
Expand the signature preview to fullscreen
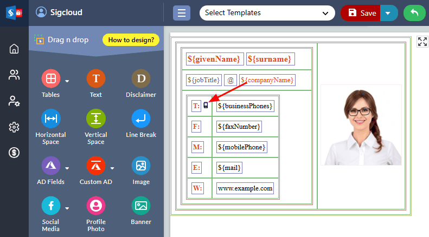click(x=422, y=42)
